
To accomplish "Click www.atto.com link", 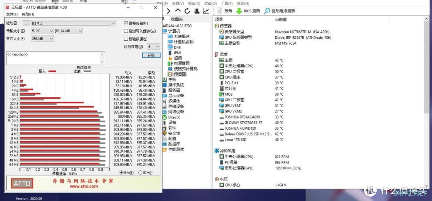I will (84, 187).
